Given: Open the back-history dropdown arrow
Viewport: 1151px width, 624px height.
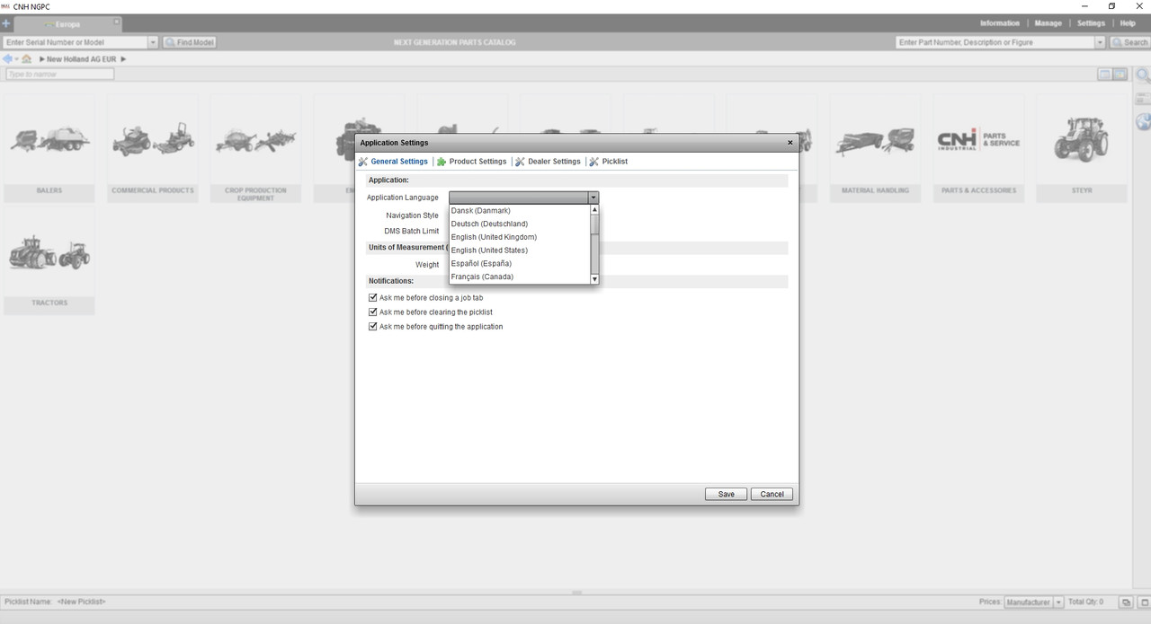Looking at the screenshot, I should (16, 59).
